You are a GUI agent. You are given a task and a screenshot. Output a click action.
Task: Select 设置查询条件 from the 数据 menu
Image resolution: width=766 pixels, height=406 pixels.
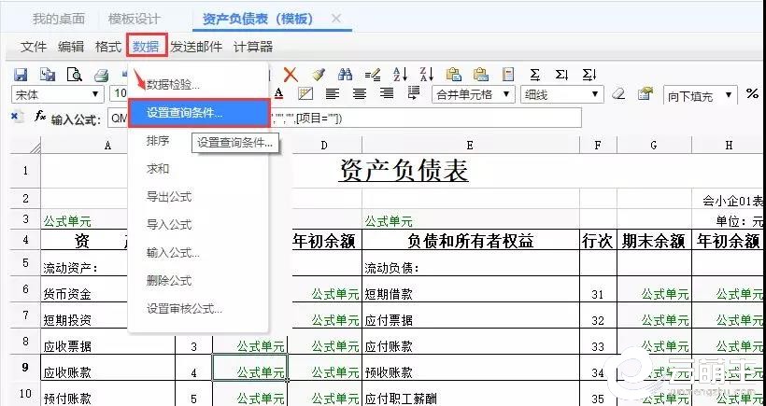198,112
